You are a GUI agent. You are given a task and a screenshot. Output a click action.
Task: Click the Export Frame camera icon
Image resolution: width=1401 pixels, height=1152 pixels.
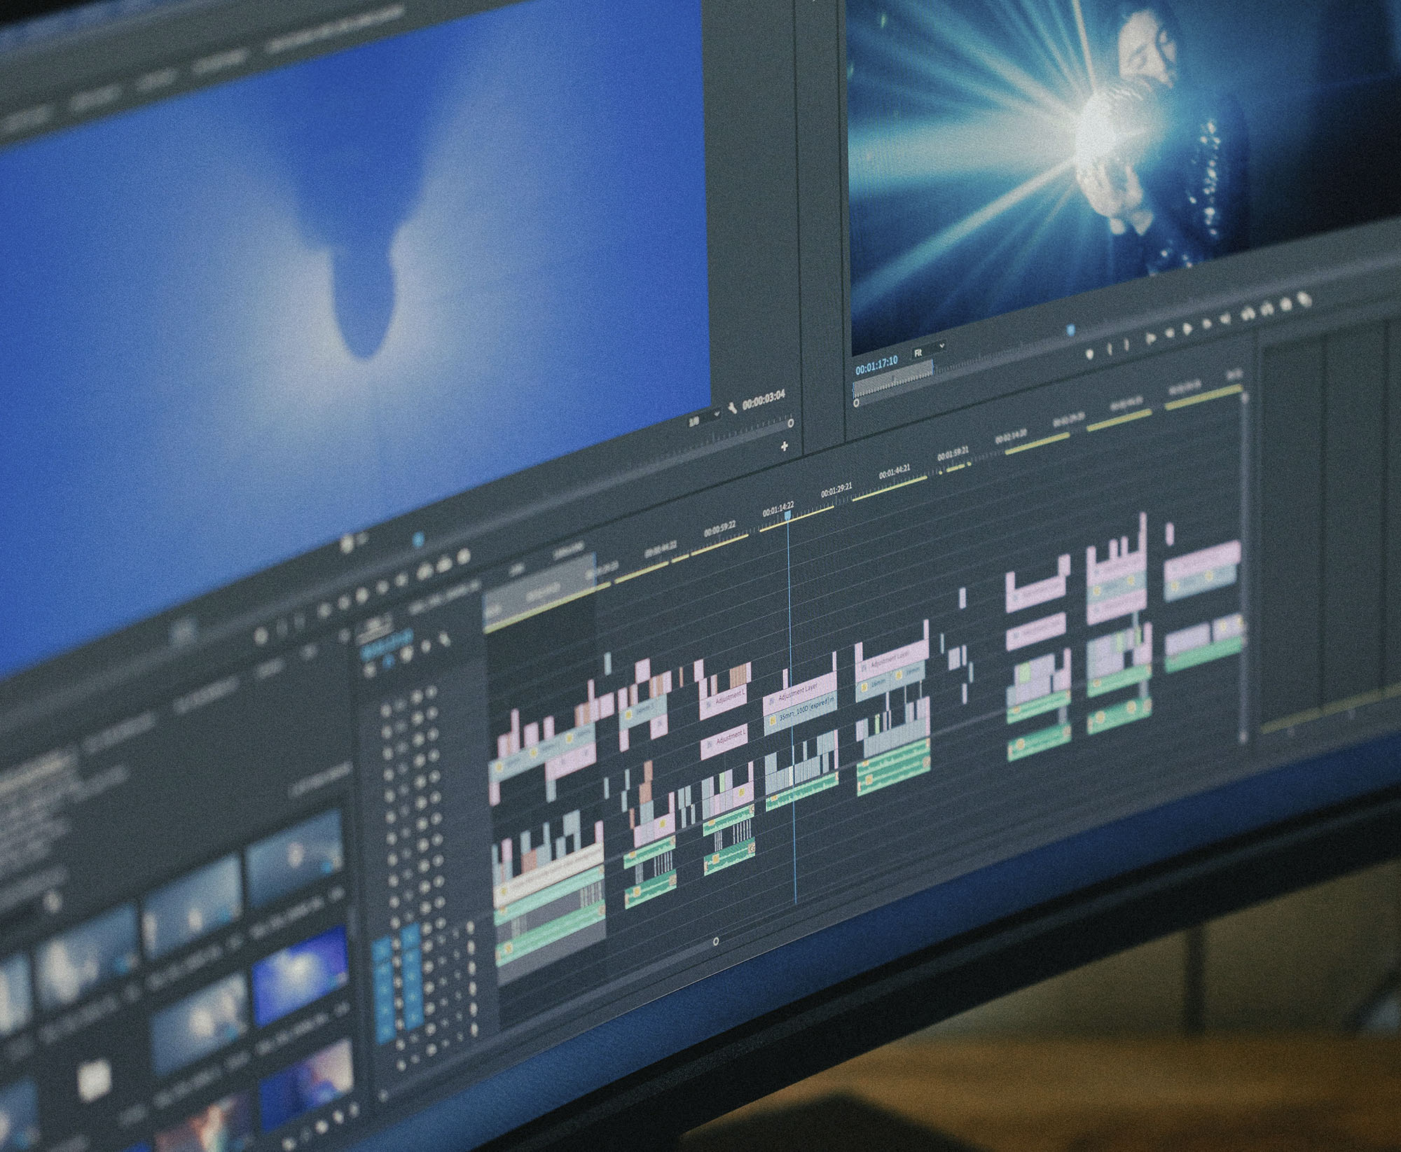[1286, 305]
